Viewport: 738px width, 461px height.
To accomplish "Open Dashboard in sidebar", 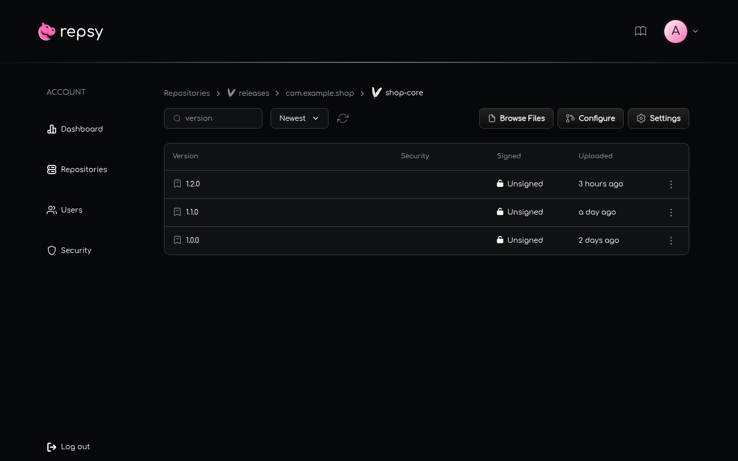I will coord(75,129).
